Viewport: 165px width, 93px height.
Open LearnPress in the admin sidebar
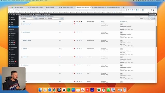[x=13, y=20]
